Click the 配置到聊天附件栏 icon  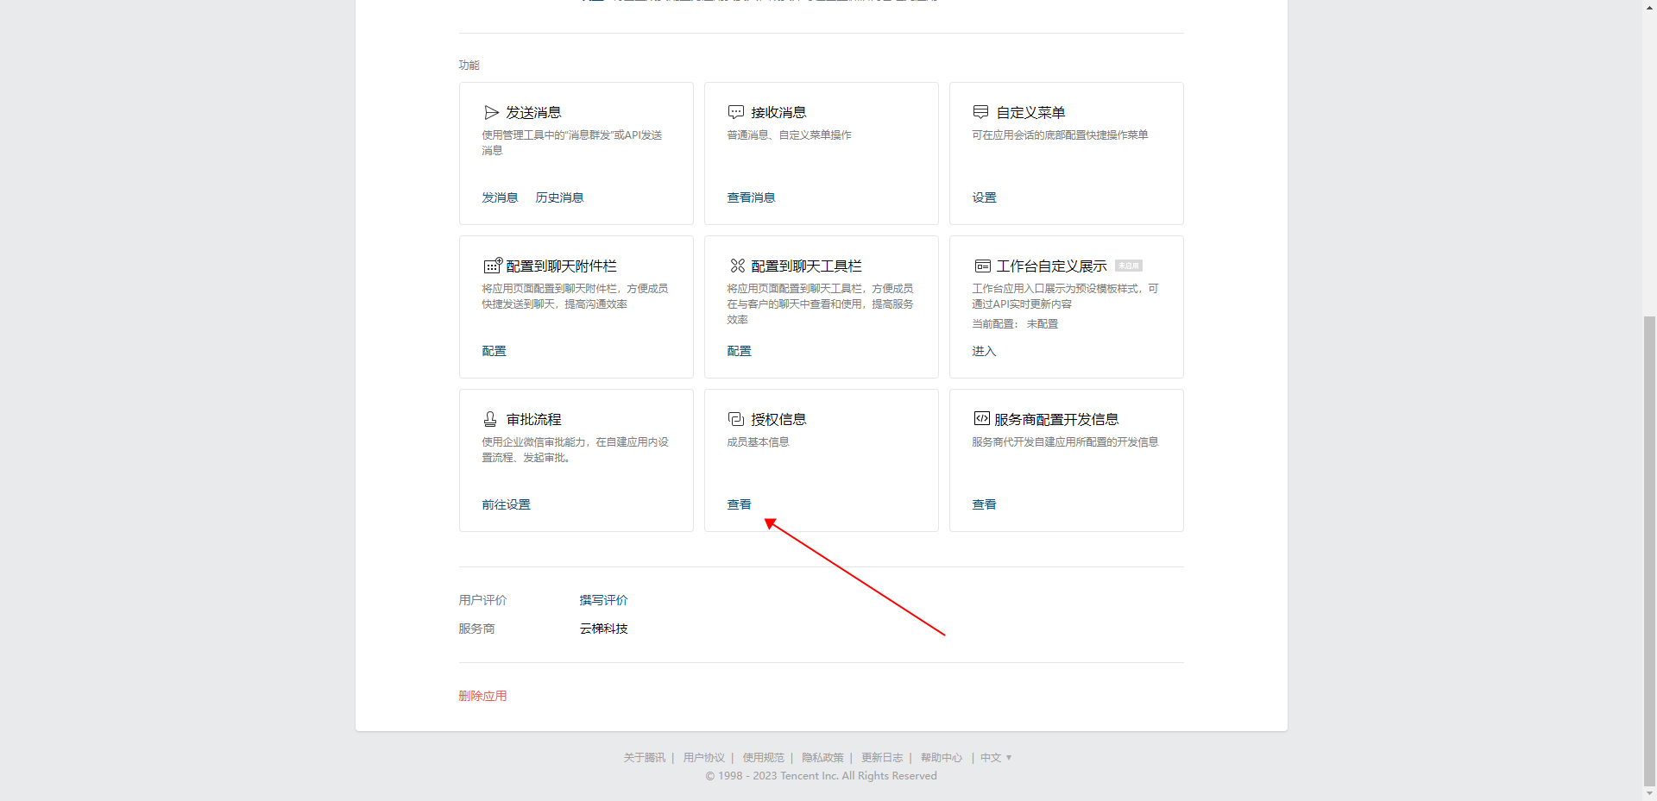(x=493, y=266)
